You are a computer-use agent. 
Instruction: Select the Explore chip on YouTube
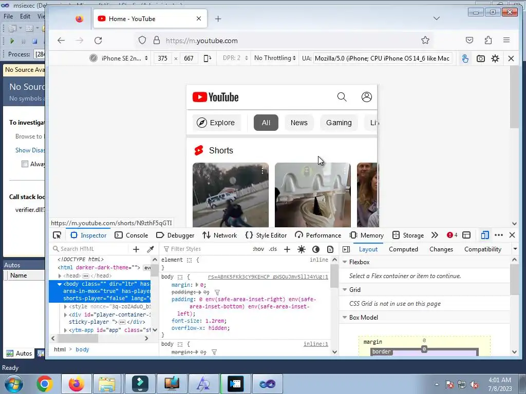coord(216,123)
